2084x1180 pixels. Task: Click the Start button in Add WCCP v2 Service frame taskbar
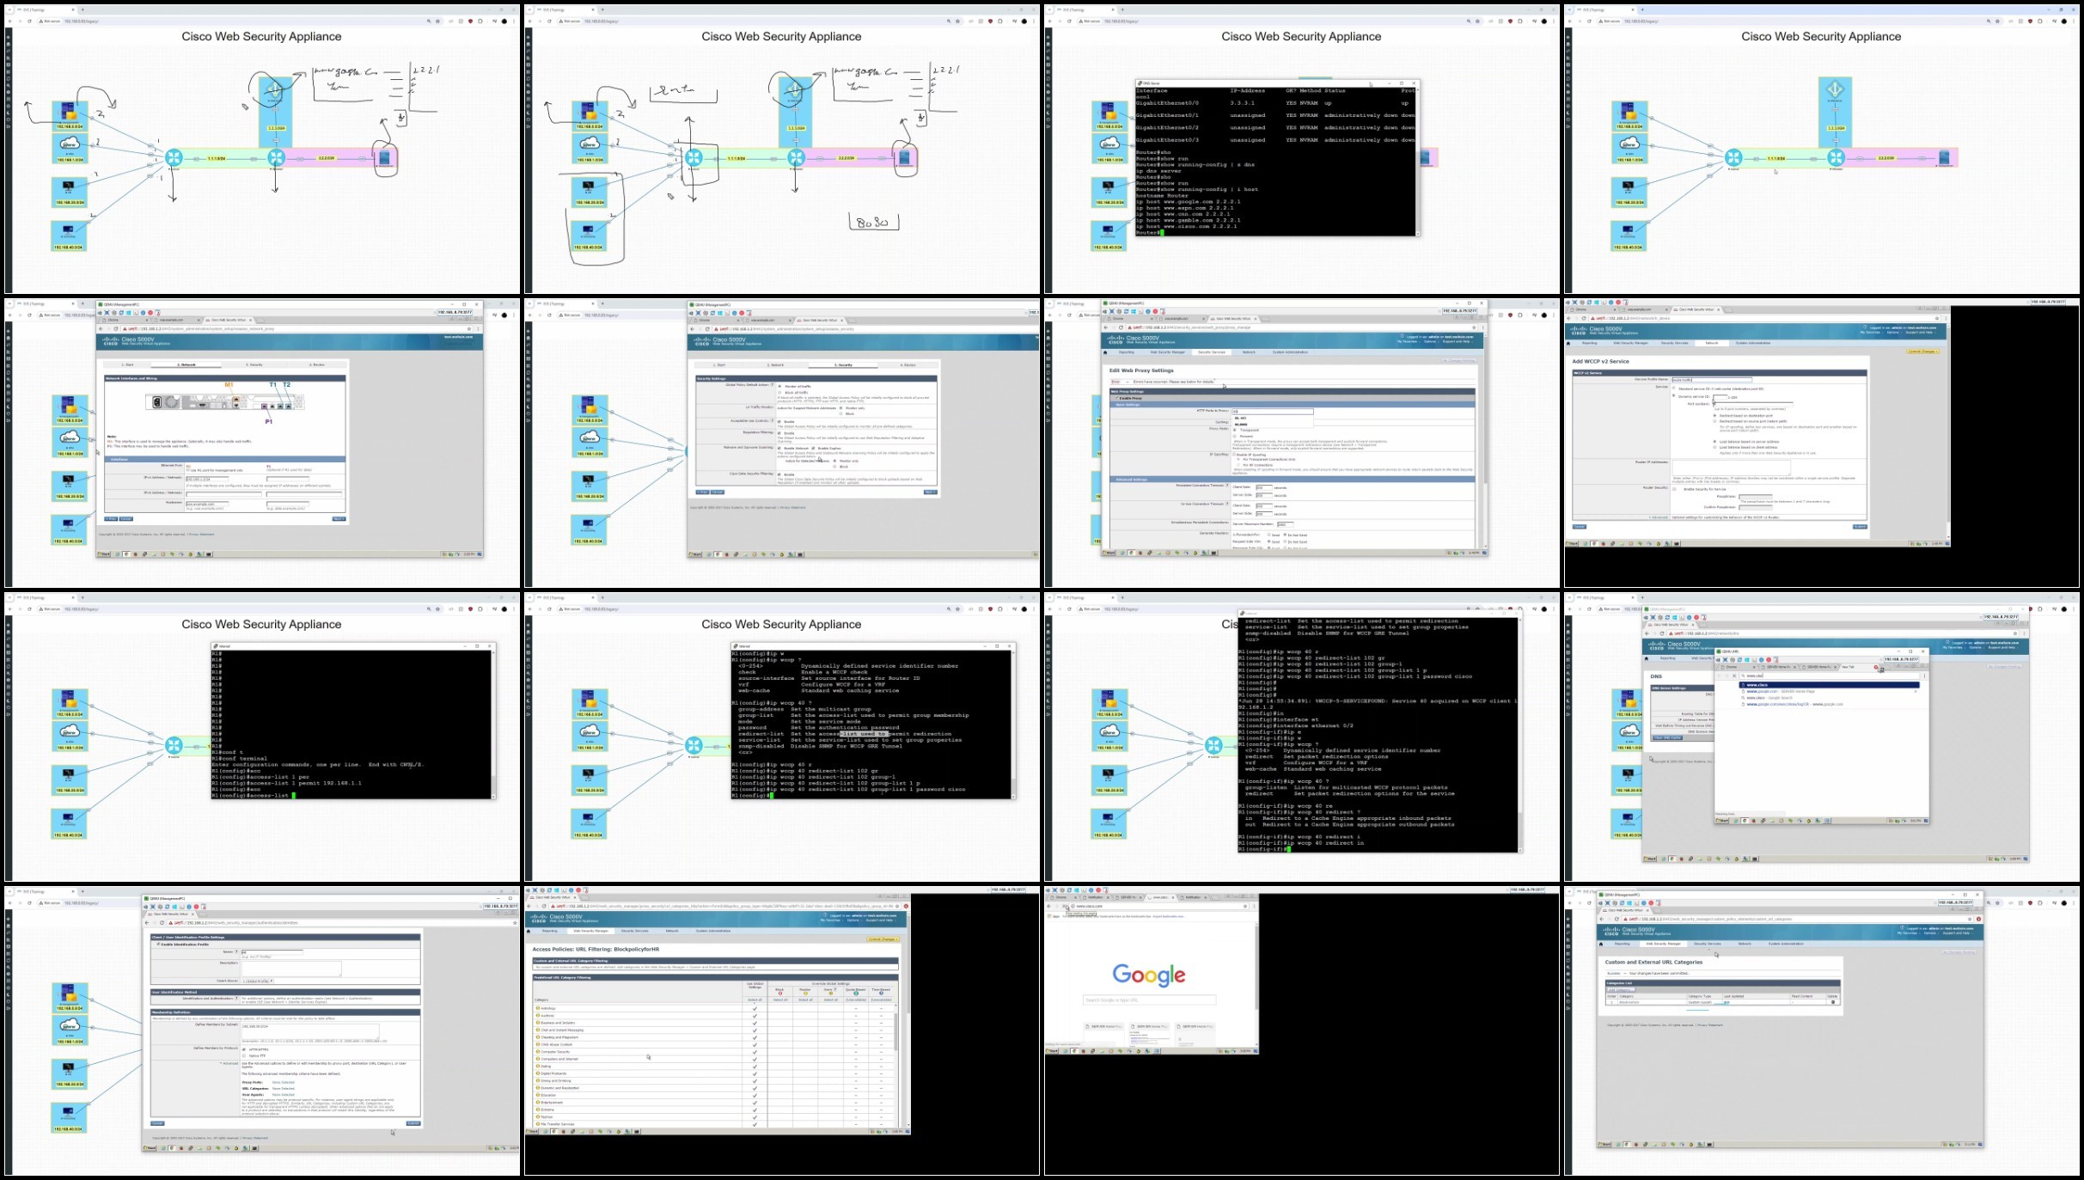tap(1572, 543)
